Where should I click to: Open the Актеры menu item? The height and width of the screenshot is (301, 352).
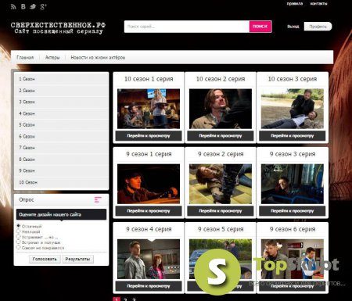(52, 58)
